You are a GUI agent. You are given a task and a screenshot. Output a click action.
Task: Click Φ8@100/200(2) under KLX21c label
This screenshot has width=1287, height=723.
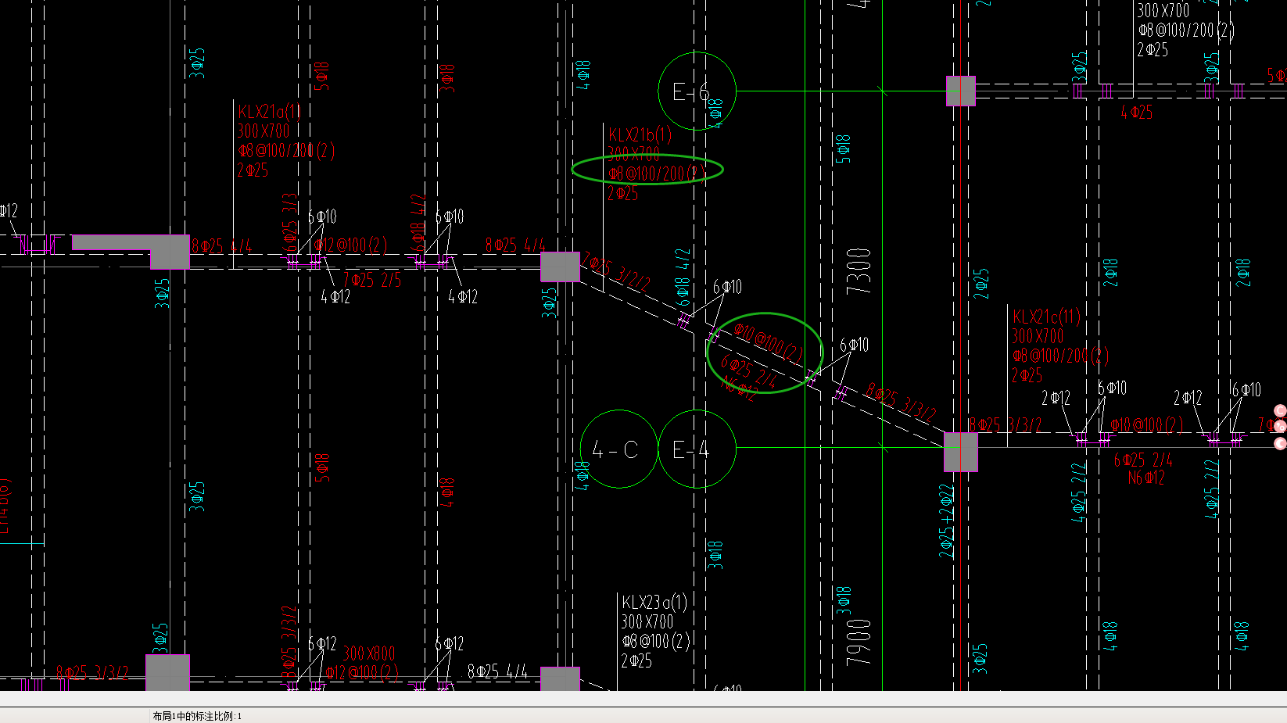1060,356
